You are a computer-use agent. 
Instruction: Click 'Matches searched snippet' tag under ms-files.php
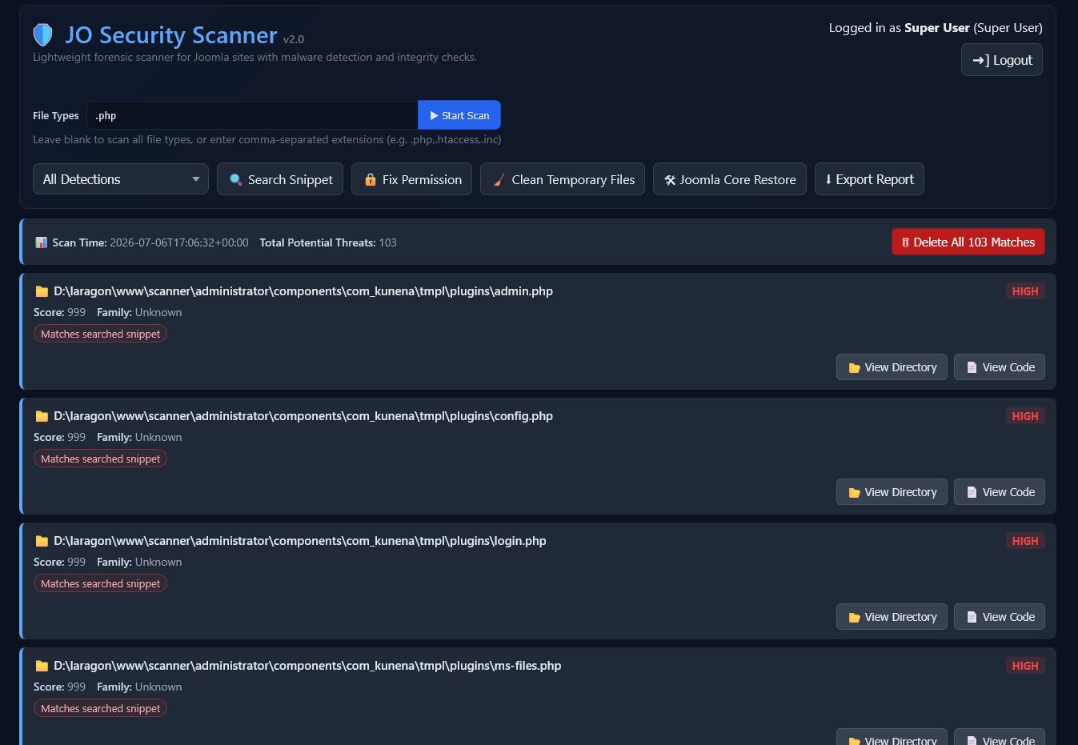coord(100,708)
